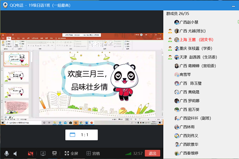The image size is (239, 159).
Task: Click the Windows taskbar search box
Action: click(x=24, y=123)
